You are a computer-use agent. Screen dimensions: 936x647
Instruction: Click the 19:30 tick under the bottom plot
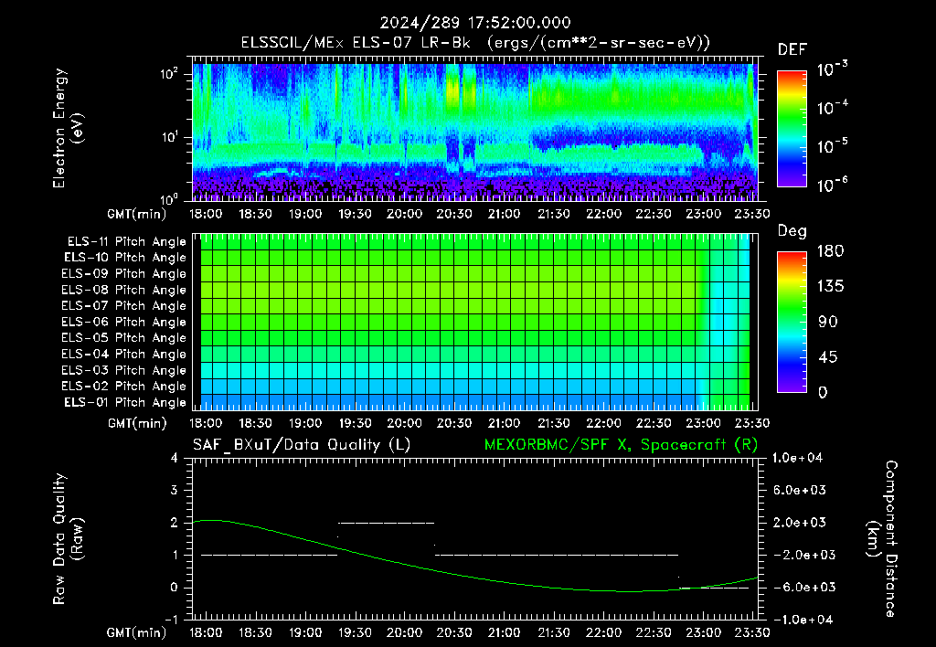pos(356,632)
